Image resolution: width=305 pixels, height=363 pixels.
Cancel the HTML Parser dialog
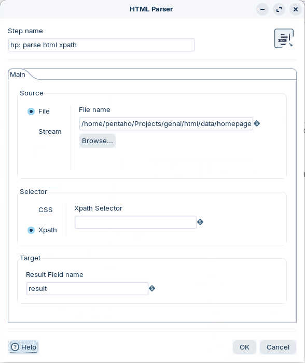(x=278, y=347)
